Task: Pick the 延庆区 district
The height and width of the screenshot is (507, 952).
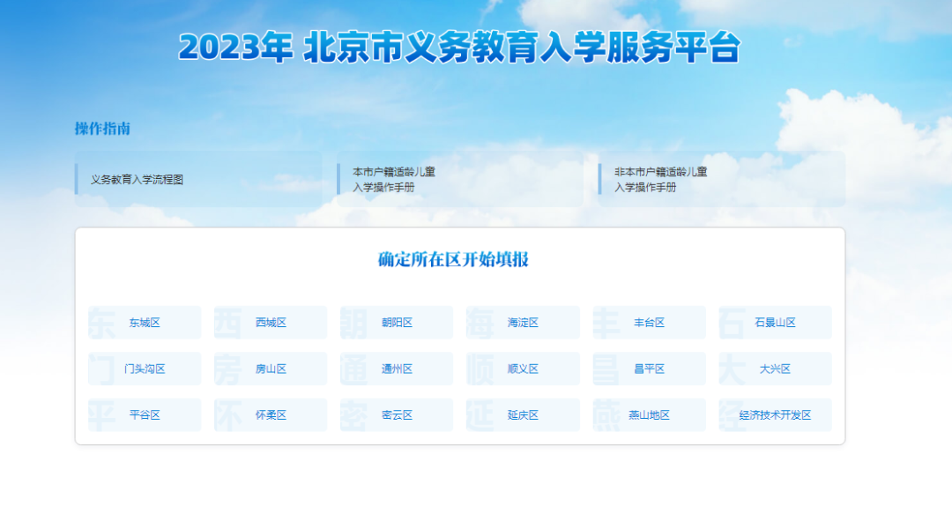Action: [523, 415]
